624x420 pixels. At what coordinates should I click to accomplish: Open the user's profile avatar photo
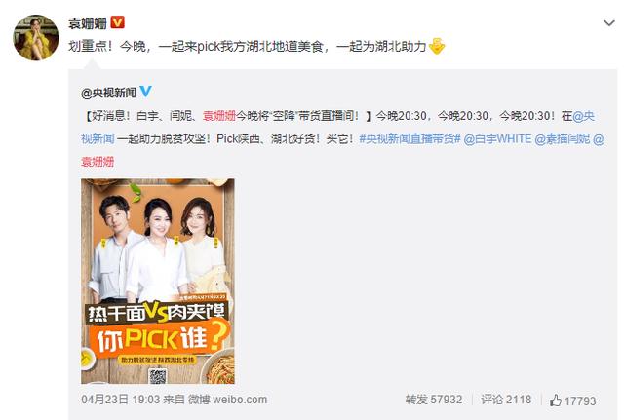(x=36, y=38)
